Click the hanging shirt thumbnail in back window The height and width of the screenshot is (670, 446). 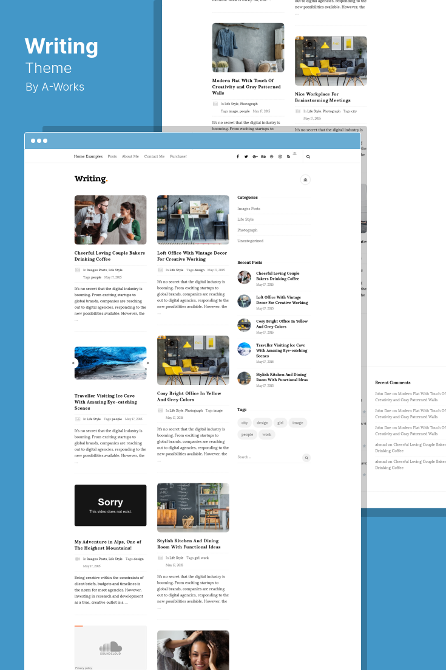248,47
